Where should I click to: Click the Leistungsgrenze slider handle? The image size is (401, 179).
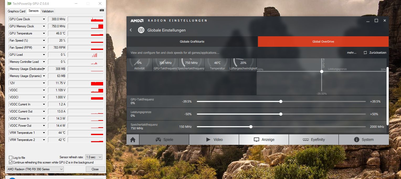coord(281,114)
